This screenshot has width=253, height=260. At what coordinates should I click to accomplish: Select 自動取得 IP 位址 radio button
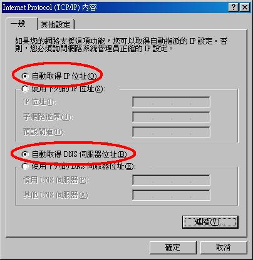click(25, 76)
